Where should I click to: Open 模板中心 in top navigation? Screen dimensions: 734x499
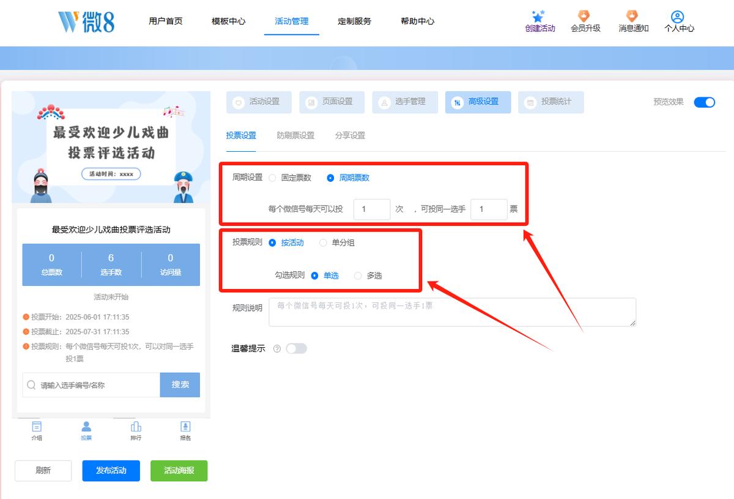click(229, 21)
